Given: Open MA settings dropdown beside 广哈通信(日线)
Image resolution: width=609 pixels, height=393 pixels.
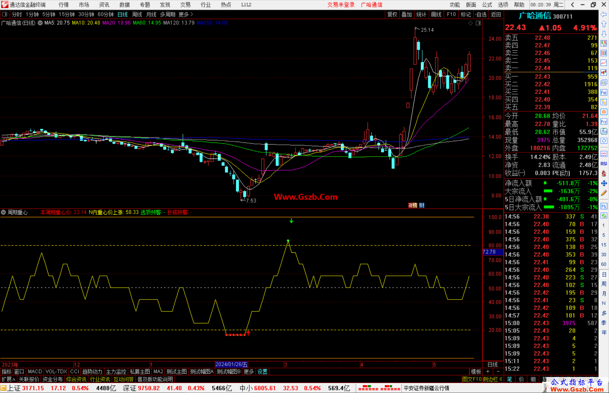Looking at the screenshot, I should coord(40,23).
